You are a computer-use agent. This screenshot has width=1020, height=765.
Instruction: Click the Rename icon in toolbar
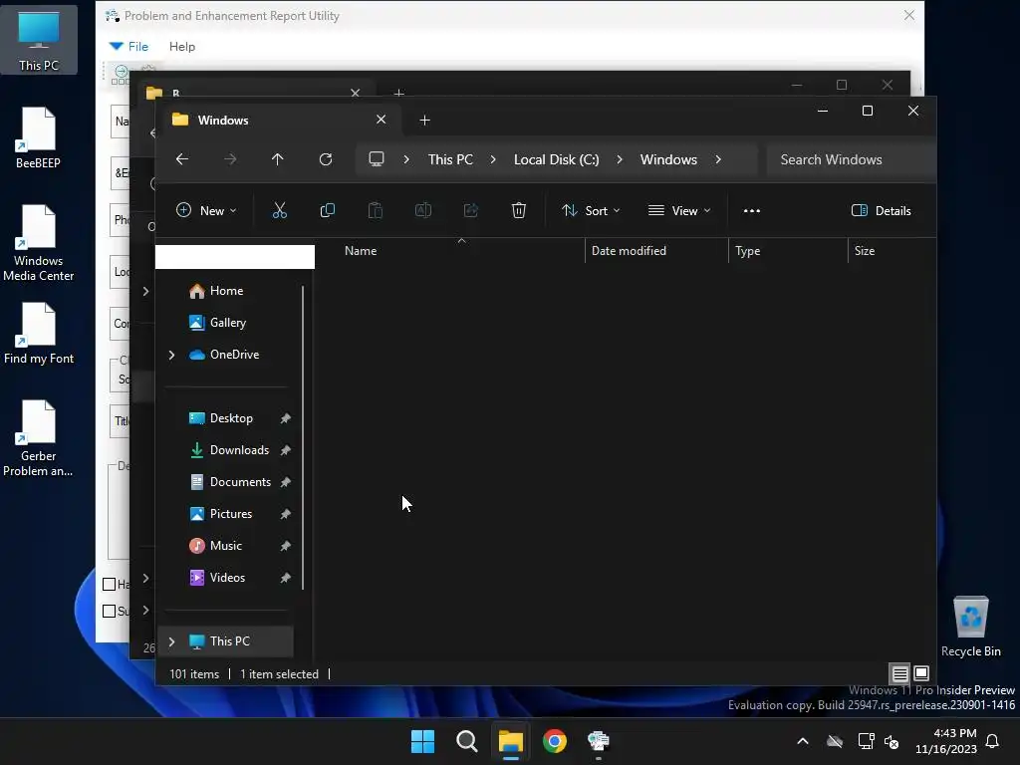click(422, 210)
